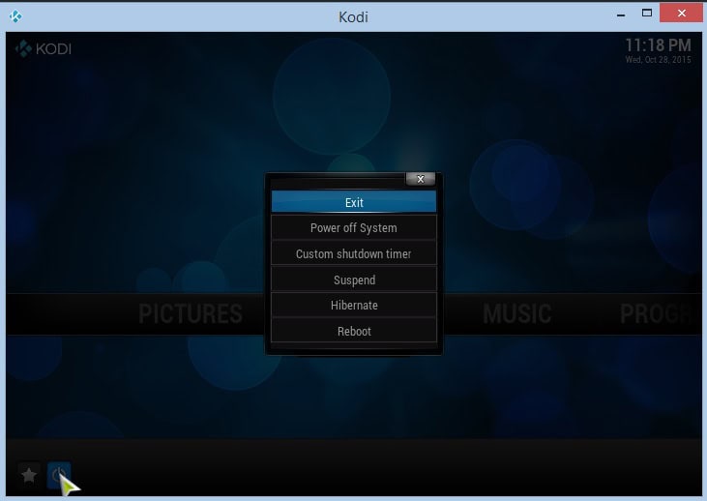
Task: Select Reboot in the shutdown menu
Action: (354, 331)
